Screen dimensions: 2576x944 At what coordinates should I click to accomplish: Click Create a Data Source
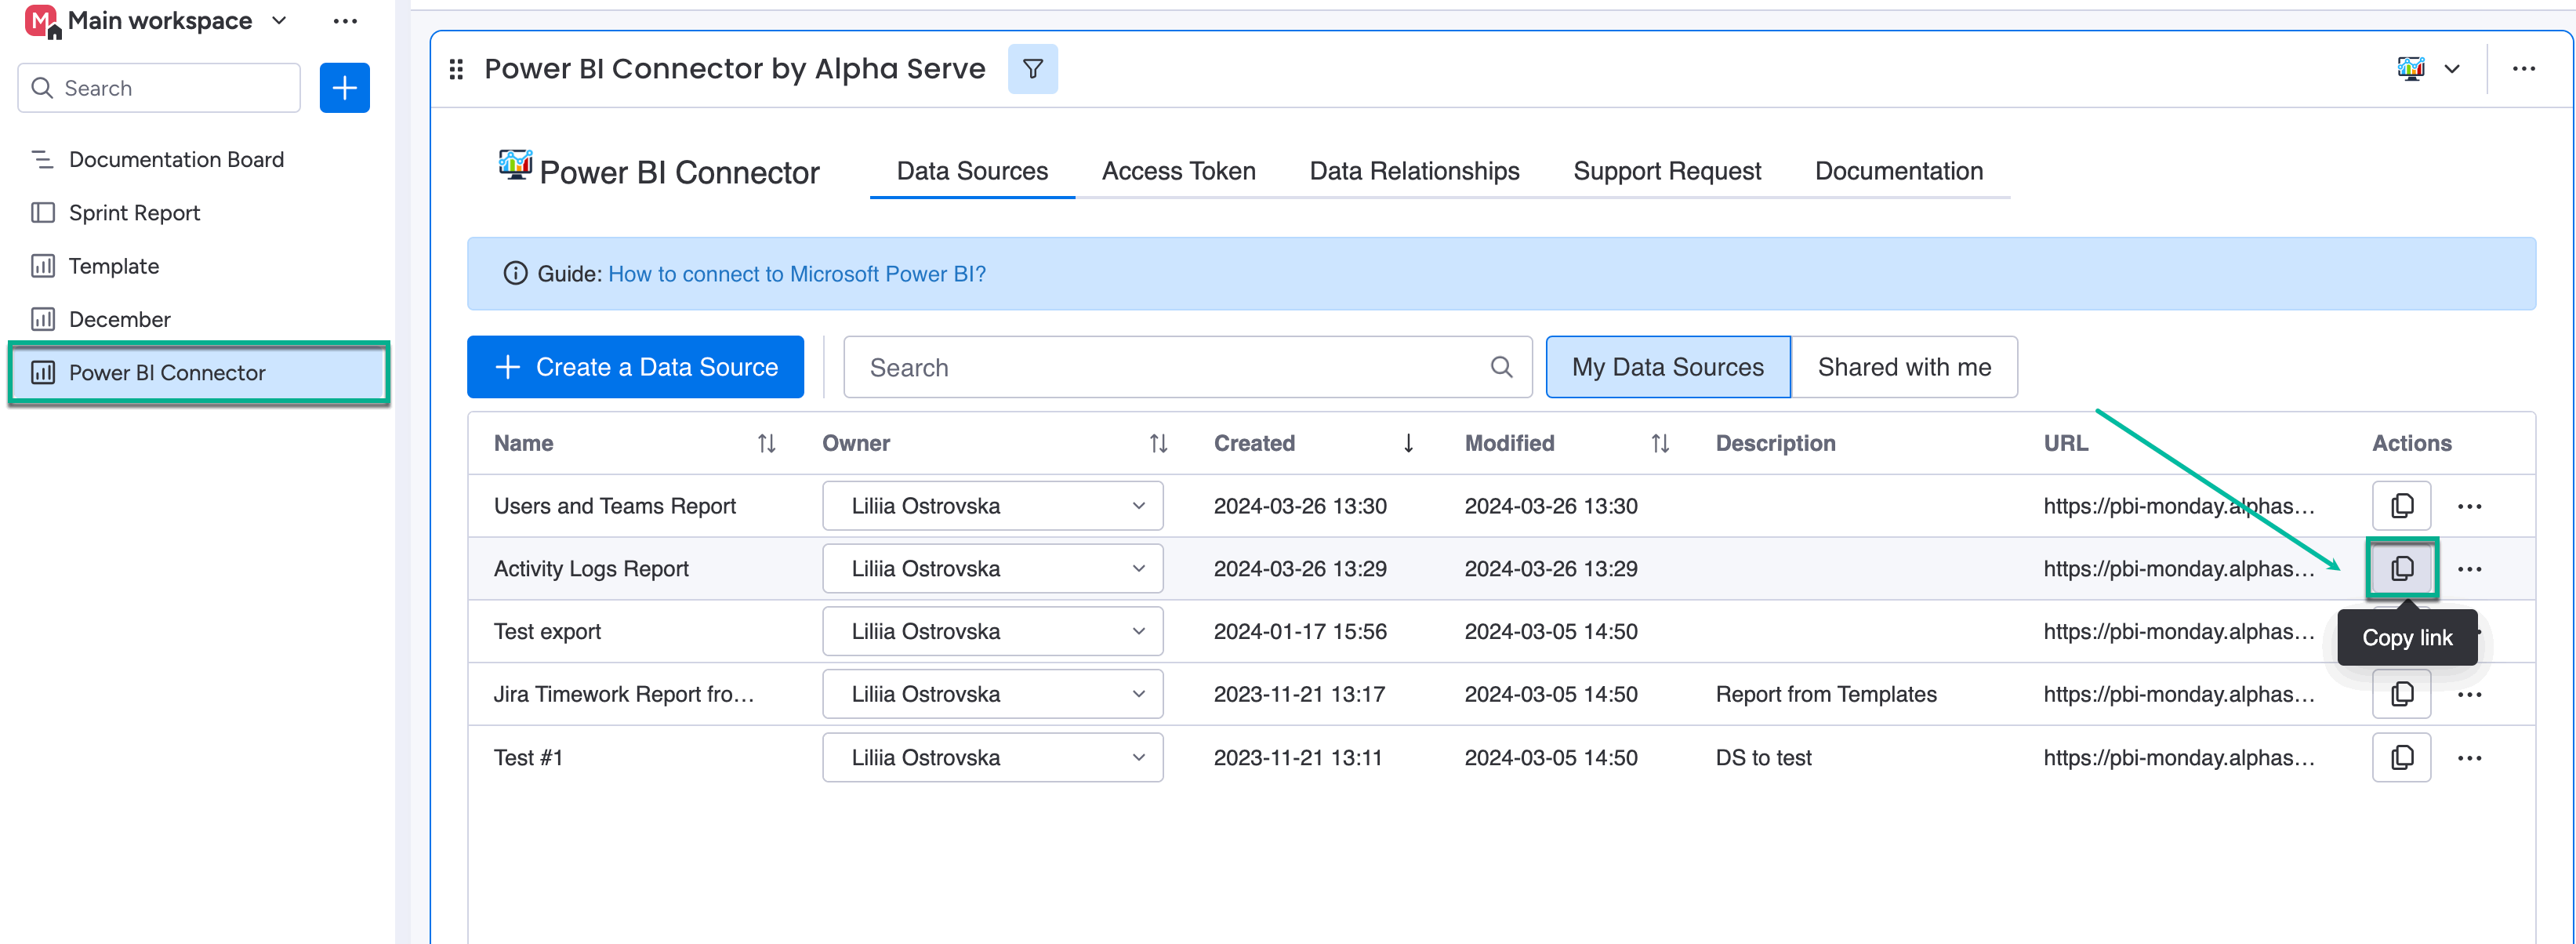tap(635, 367)
